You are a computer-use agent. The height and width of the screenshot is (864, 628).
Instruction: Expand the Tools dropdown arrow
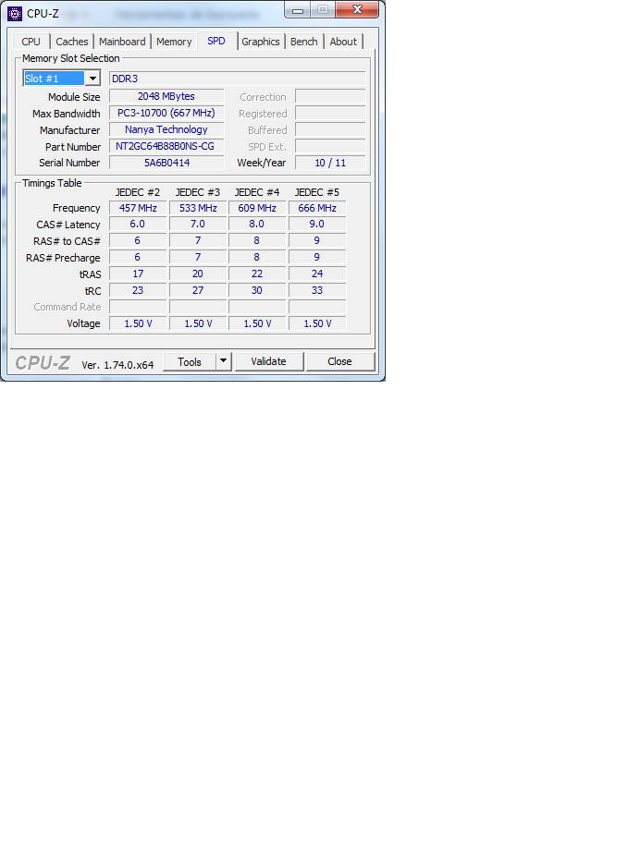[x=223, y=361]
